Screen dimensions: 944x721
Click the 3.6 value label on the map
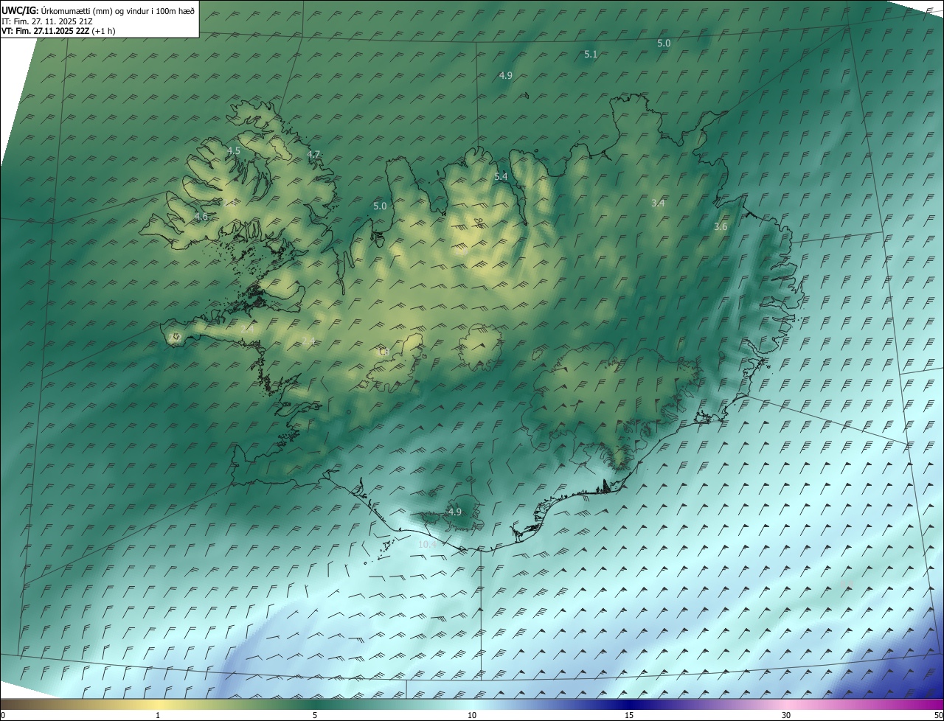(721, 227)
